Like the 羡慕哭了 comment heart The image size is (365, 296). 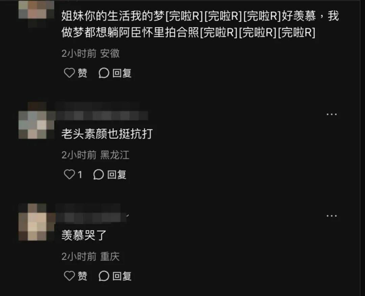point(69,276)
